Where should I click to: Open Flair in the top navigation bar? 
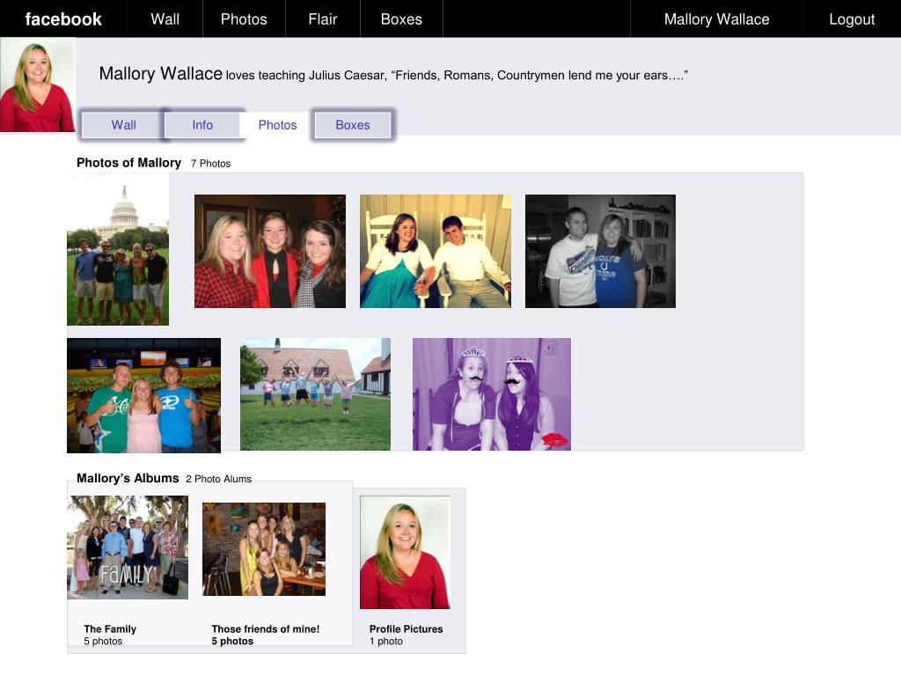tap(322, 19)
